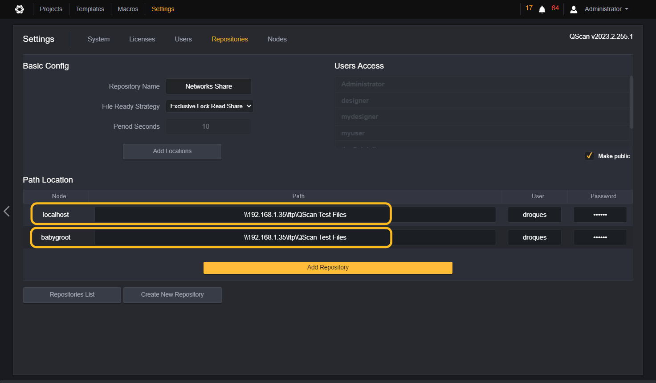Click the Node column header
Viewport: 656px width, 383px height.
coord(56,196)
